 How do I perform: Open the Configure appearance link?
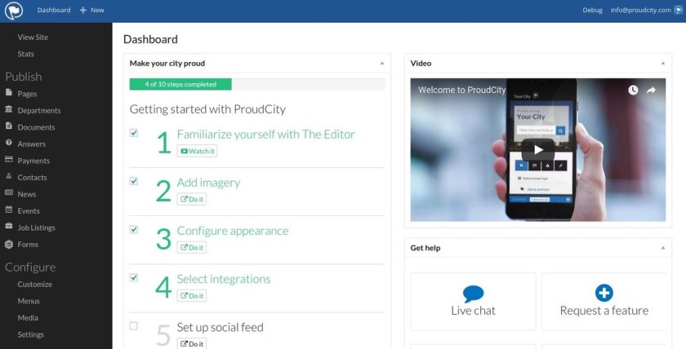pyautogui.click(x=233, y=231)
